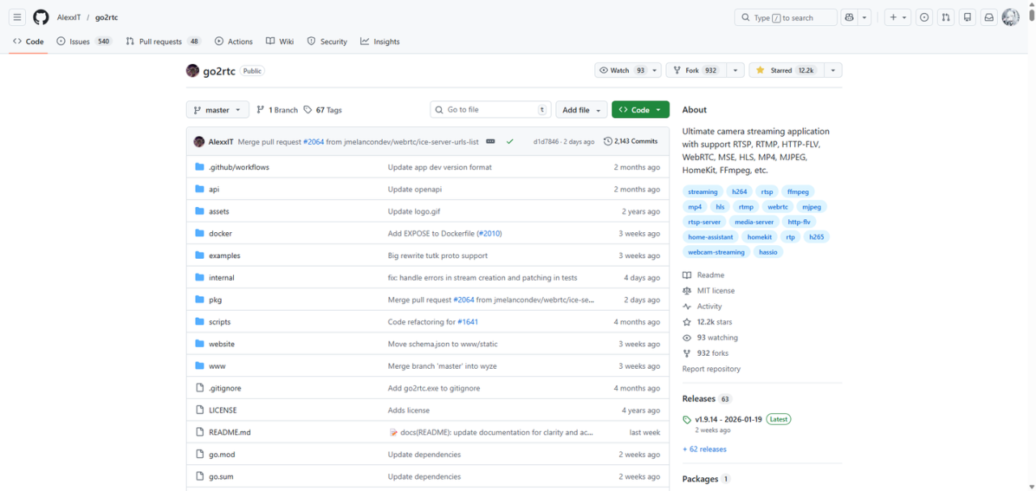
Task: Open the README.md file
Action: click(230, 433)
